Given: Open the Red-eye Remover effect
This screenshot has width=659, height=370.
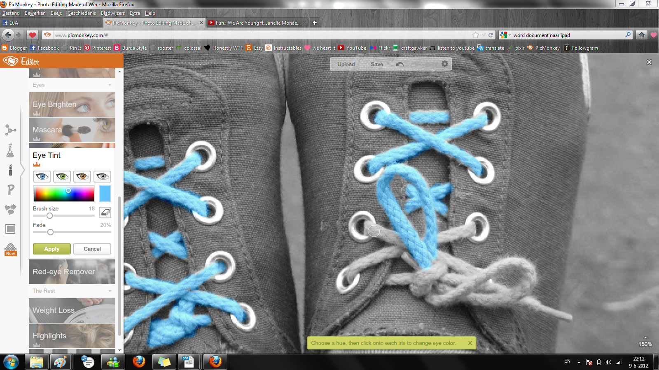Looking at the screenshot, I should point(72,272).
